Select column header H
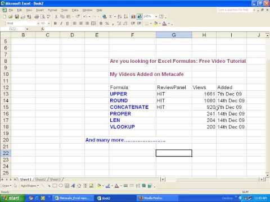 (x=204, y=35)
